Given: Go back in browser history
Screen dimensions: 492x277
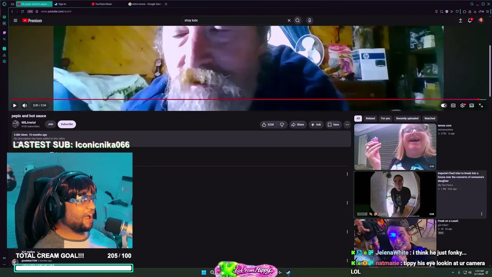Looking at the screenshot, I should pos(12,12).
